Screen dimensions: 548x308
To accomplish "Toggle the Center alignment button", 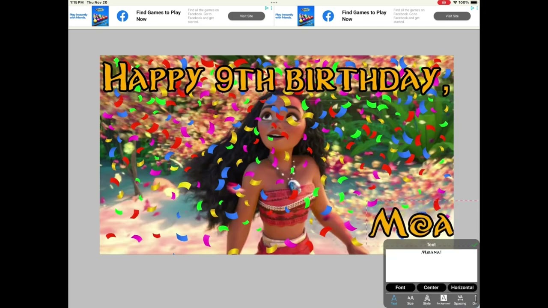I will coord(431,287).
